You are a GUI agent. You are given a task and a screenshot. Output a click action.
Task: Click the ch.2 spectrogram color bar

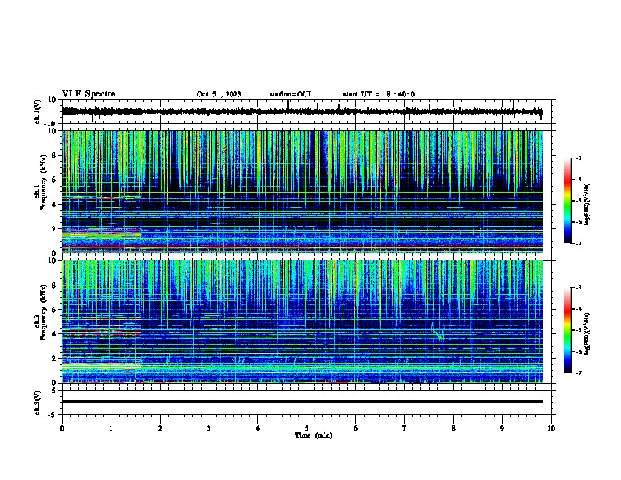568,330
